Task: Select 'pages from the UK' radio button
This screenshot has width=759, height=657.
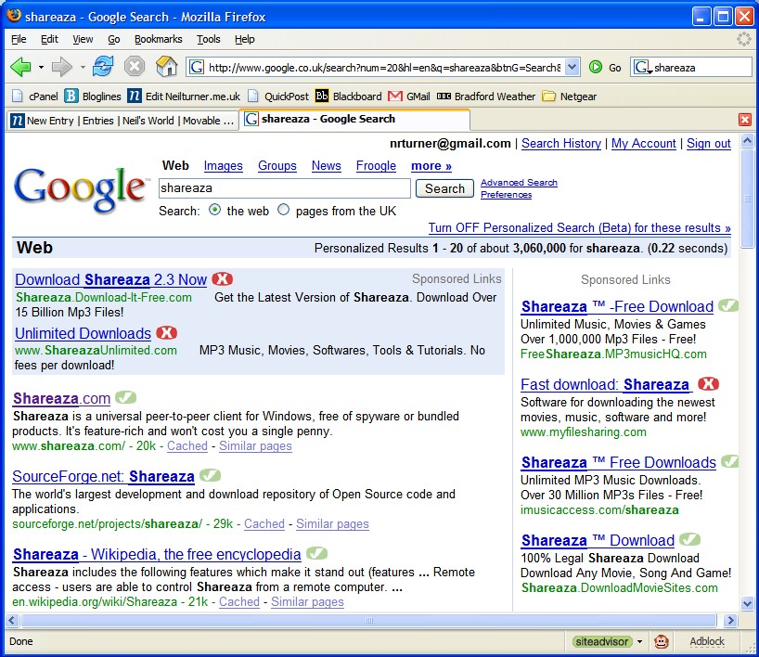Action: coord(283,210)
